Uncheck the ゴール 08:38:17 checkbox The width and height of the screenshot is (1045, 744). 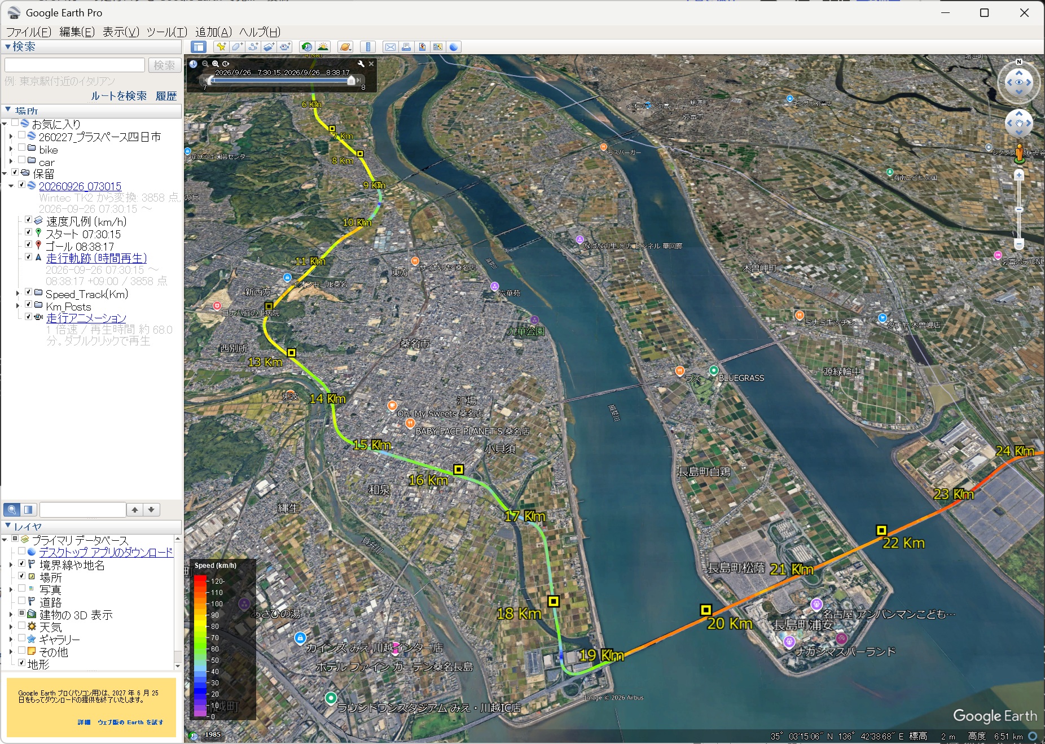pyautogui.click(x=28, y=244)
